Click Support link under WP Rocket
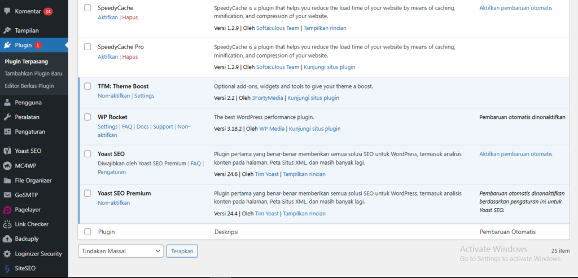The height and width of the screenshot is (278, 578). tap(163, 127)
